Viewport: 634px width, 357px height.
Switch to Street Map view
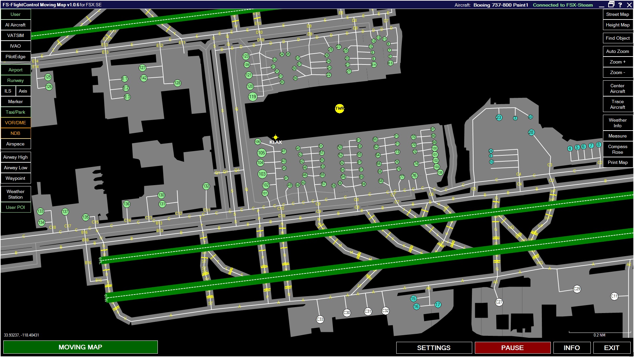coord(617,14)
